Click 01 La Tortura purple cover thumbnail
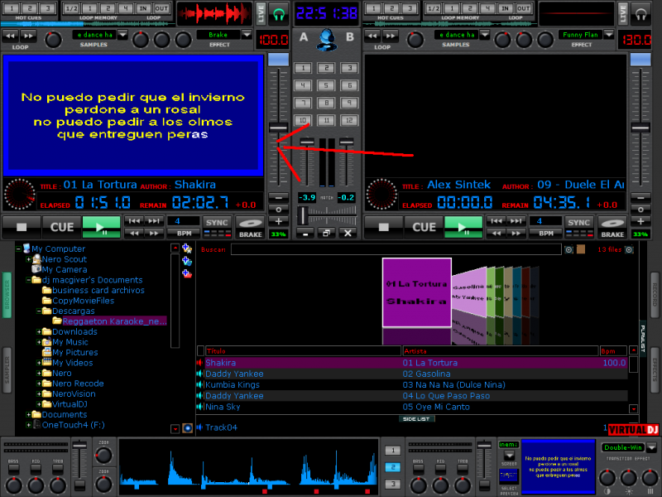The height and width of the screenshot is (497, 662). coord(417,292)
